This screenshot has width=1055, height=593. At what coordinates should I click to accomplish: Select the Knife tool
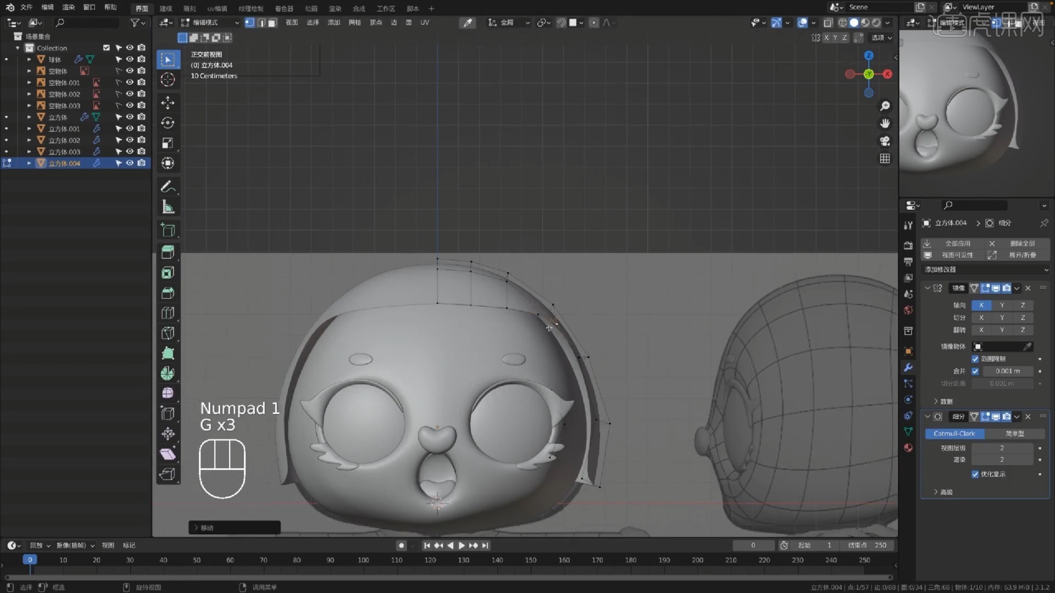[168, 333]
